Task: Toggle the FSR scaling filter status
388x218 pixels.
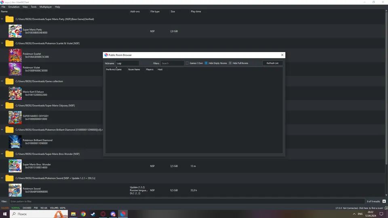Action: tap(36, 208)
